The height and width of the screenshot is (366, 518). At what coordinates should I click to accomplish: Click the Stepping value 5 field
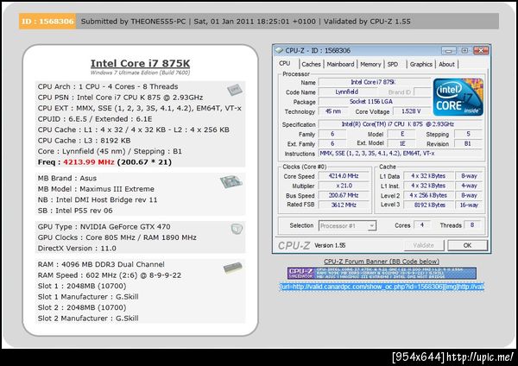pyautogui.click(x=468, y=134)
